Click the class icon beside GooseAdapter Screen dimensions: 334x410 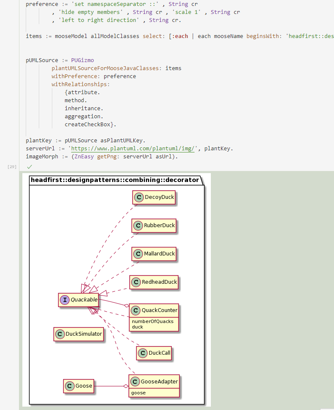(135, 382)
